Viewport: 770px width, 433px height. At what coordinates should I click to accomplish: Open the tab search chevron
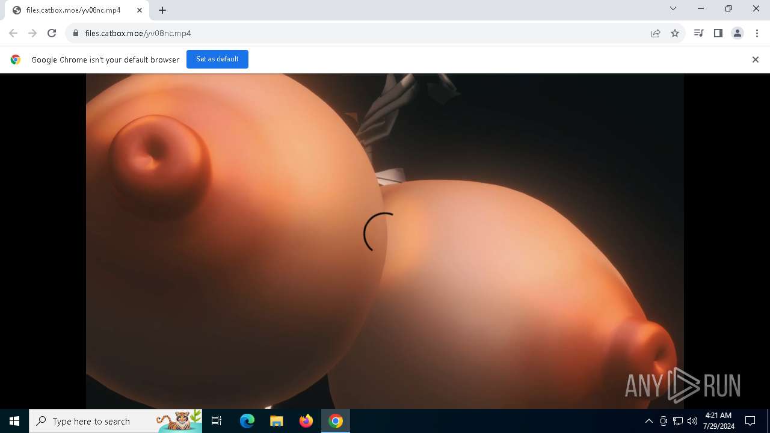tap(673, 8)
